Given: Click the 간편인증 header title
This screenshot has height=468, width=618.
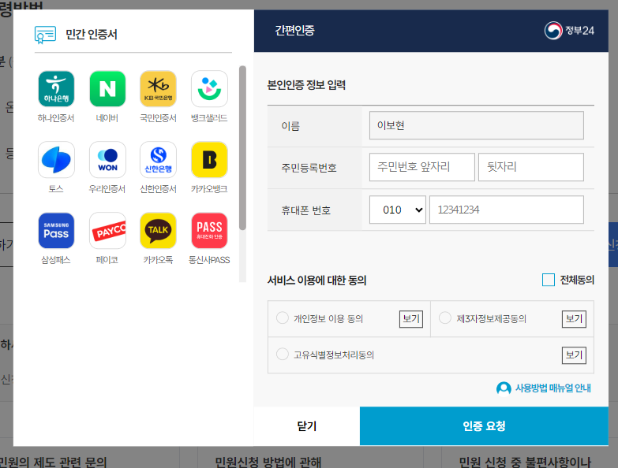Looking at the screenshot, I should point(295,30).
